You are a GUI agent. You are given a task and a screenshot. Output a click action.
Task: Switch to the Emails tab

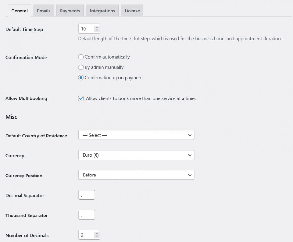point(43,10)
